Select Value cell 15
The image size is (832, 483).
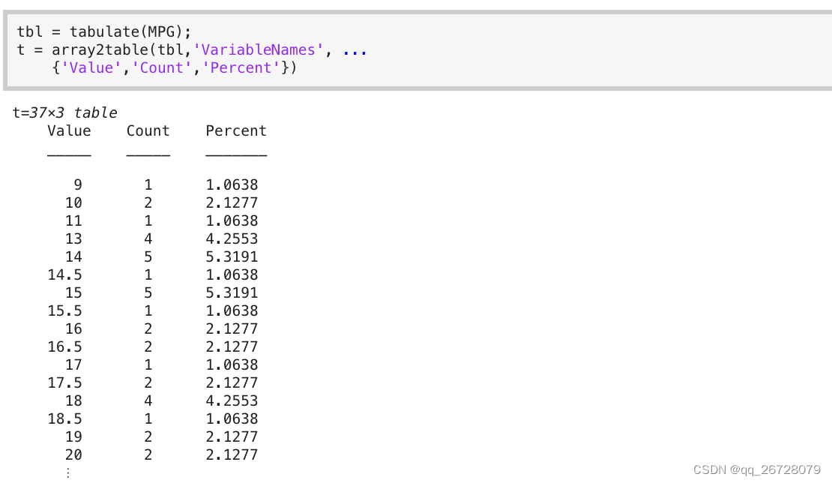pos(73,293)
